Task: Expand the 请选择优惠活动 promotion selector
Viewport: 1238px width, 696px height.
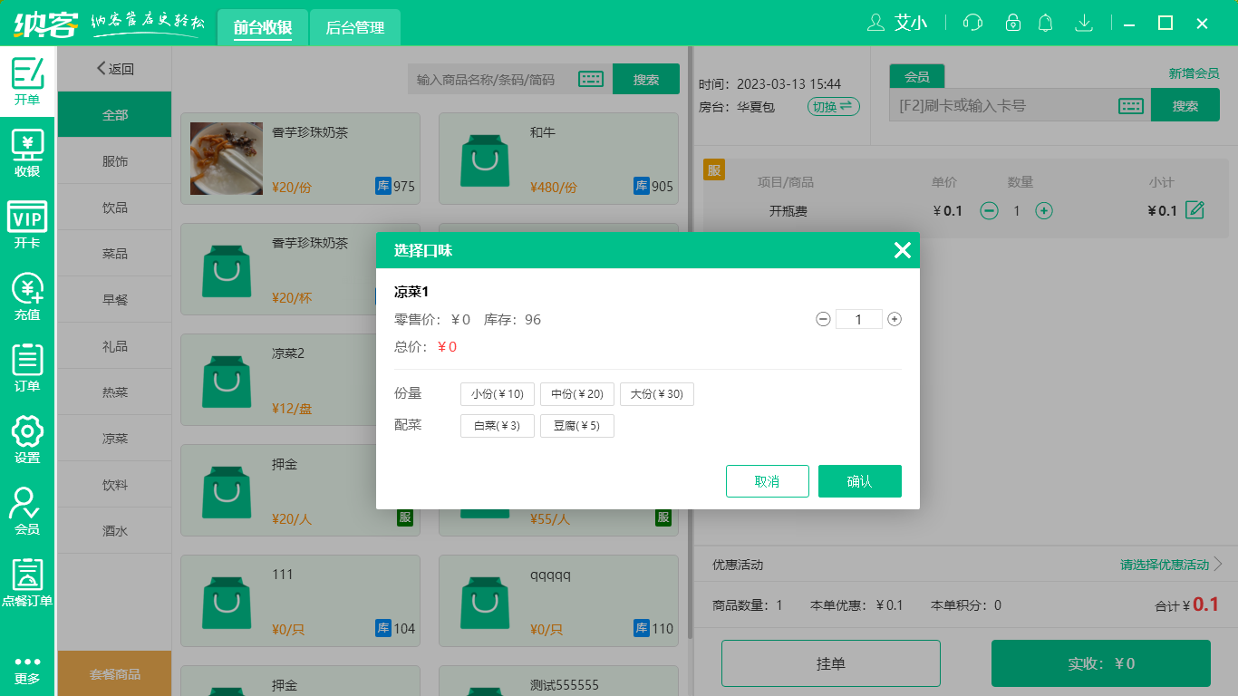Action: pos(1171,565)
